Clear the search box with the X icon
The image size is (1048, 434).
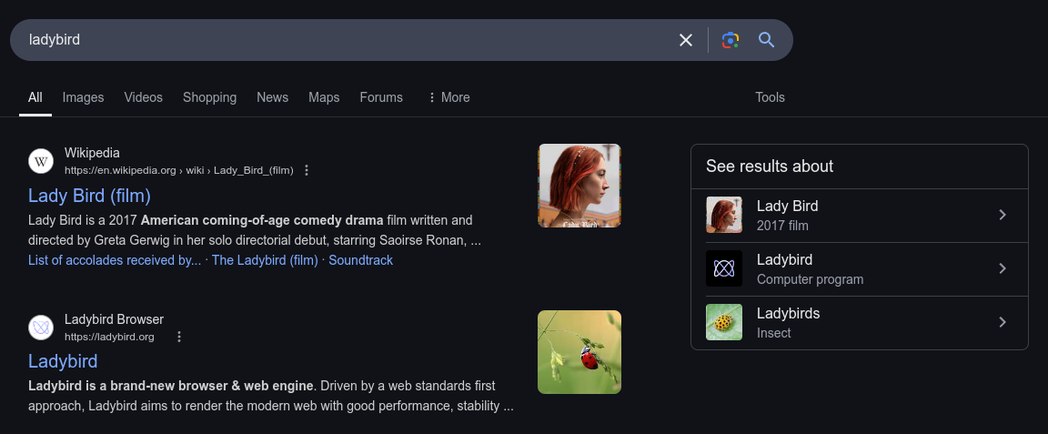(686, 40)
